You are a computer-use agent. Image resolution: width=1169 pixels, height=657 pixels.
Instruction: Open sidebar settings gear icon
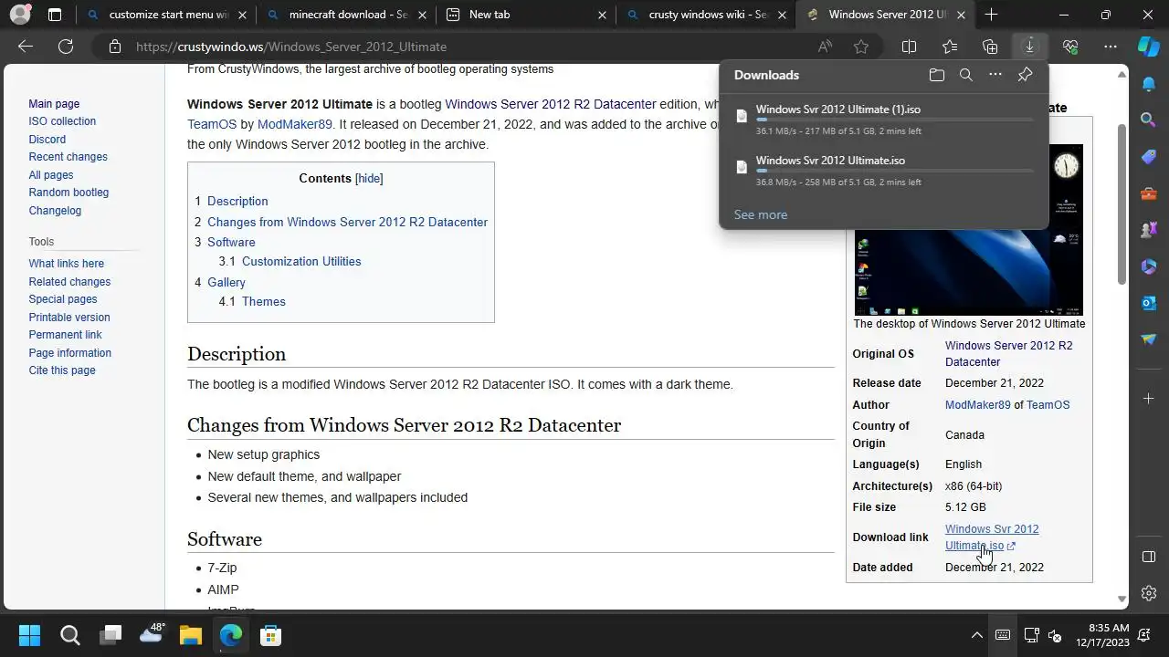[x=1149, y=593]
